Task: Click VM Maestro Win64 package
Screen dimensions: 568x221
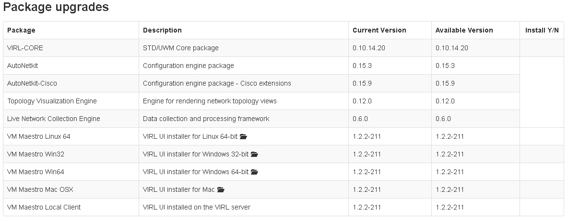Action: 35,172
